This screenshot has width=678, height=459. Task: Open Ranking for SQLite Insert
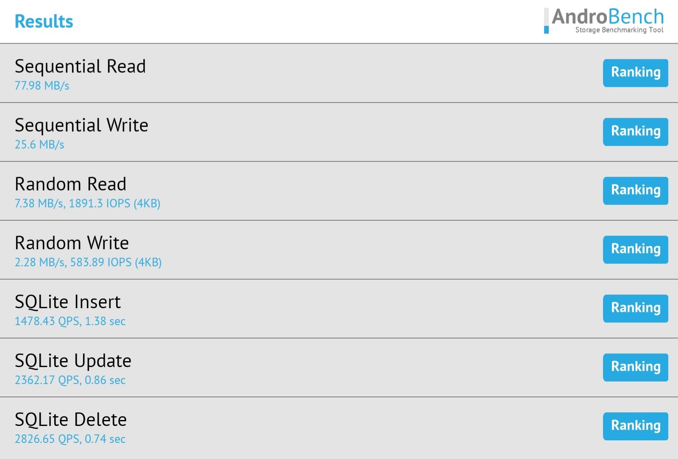pos(636,309)
